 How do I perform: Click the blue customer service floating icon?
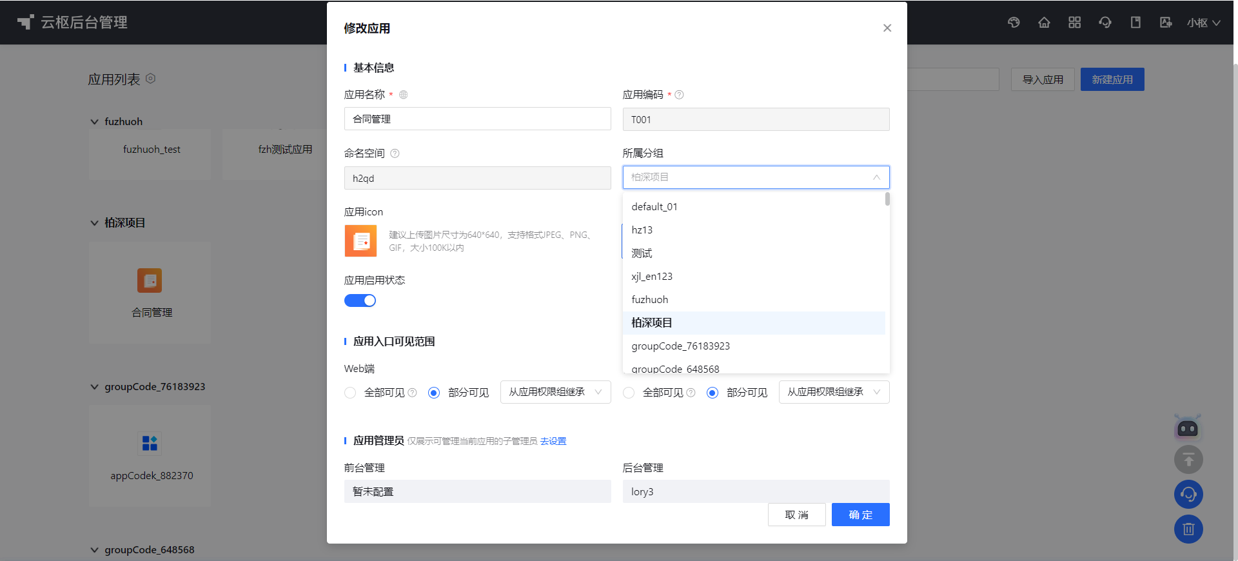pos(1188,495)
